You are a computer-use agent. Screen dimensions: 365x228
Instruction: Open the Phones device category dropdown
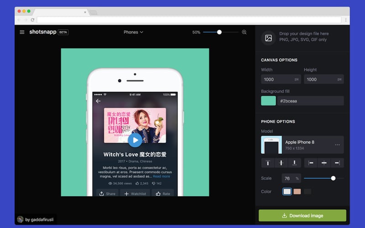[x=133, y=32]
